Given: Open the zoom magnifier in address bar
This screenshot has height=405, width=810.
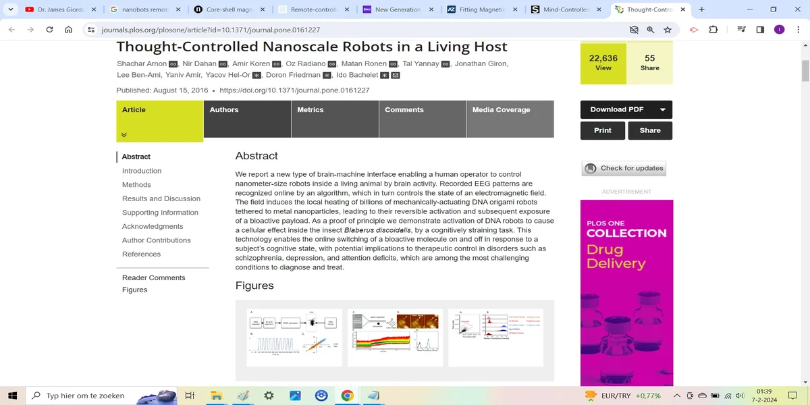Looking at the screenshot, I should tap(651, 30).
